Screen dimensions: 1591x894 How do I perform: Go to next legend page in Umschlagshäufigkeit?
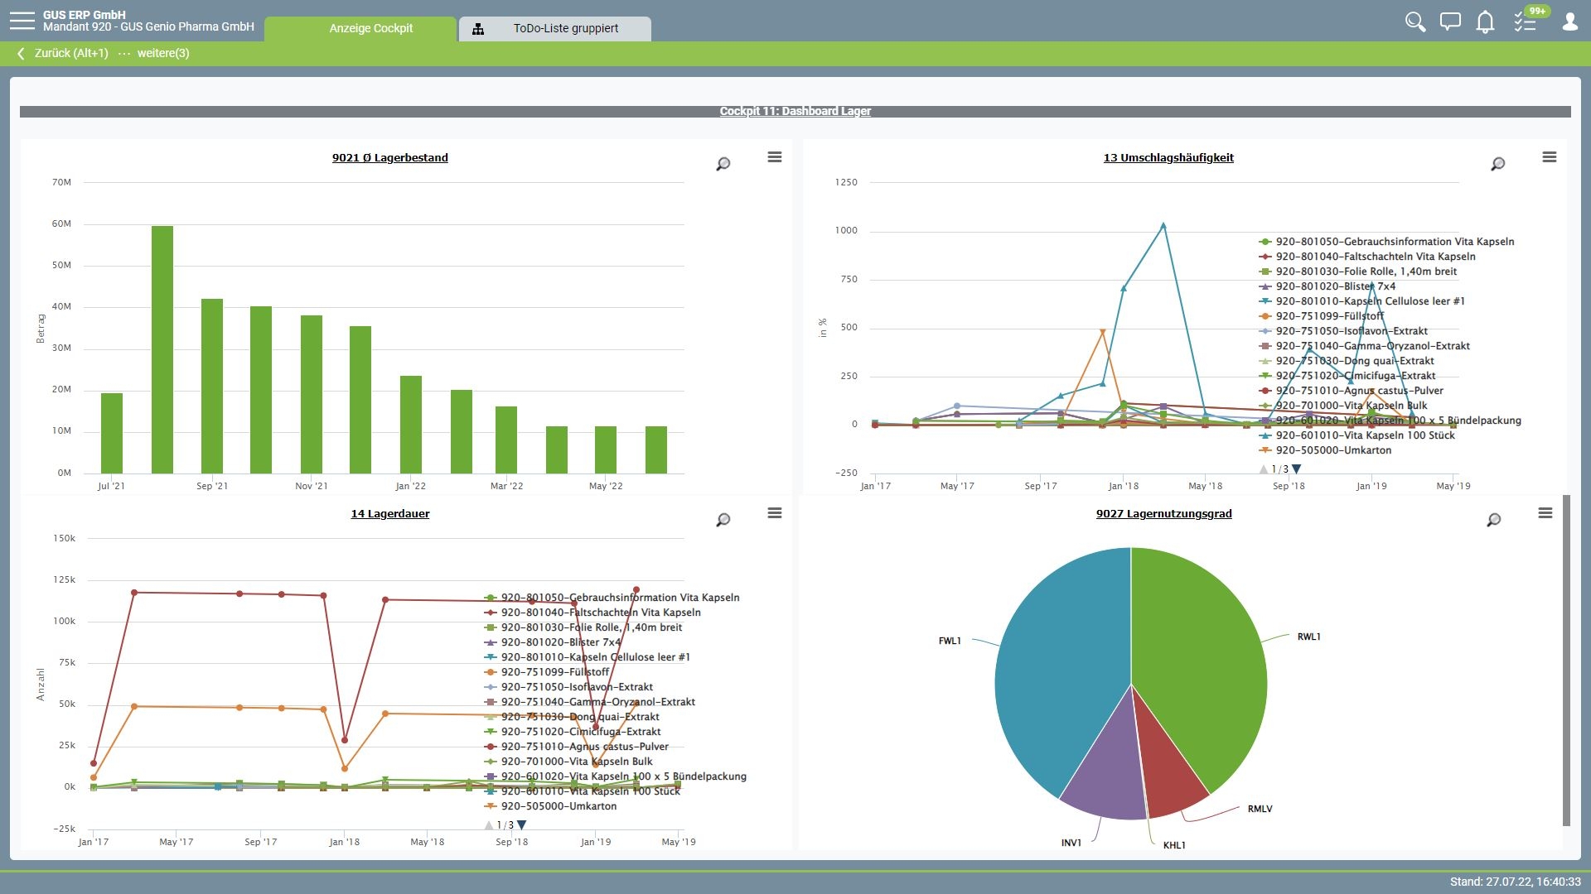pos(1297,469)
